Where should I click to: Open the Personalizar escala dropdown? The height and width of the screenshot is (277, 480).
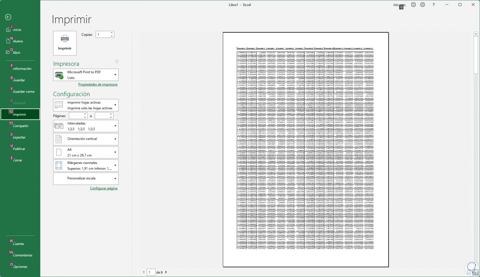(x=86, y=179)
